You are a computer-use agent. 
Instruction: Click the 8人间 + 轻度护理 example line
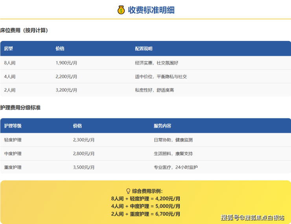(x=145, y=198)
